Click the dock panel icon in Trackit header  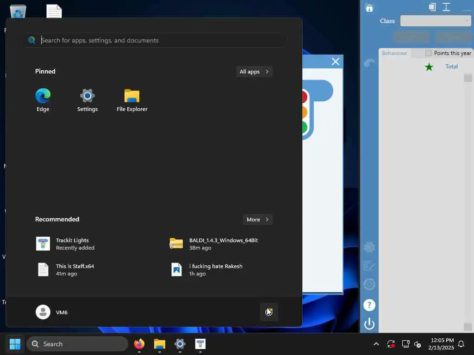(432, 7)
